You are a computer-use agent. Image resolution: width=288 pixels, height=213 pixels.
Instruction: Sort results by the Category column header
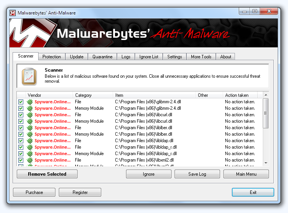[x=93, y=95]
